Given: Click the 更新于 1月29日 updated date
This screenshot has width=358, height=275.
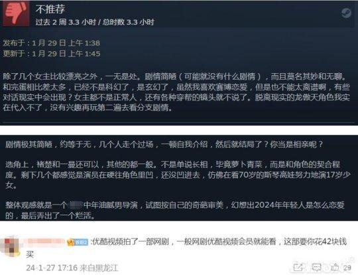Looking at the screenshot, I should click(x=52, y=54).
